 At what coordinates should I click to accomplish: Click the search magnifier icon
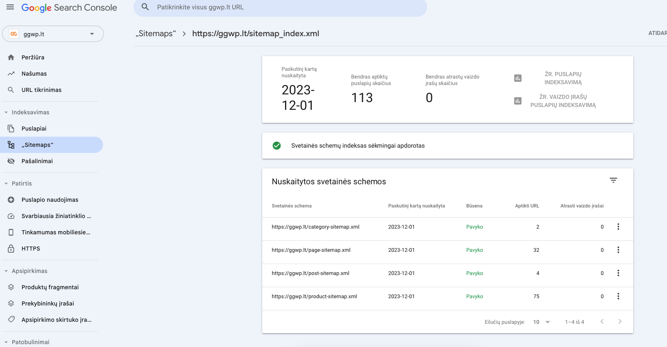click(x=145, y=7)
